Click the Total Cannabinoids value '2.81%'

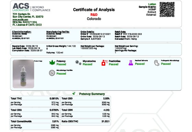click(x=56, y=121)
